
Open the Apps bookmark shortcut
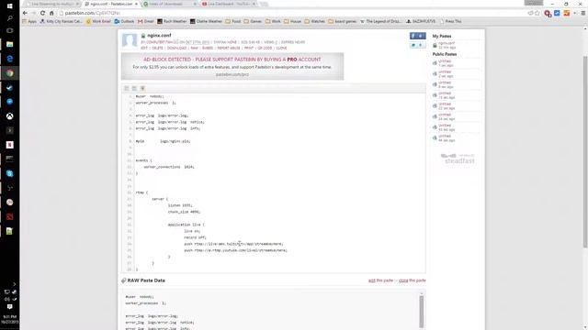coord(29,21)
